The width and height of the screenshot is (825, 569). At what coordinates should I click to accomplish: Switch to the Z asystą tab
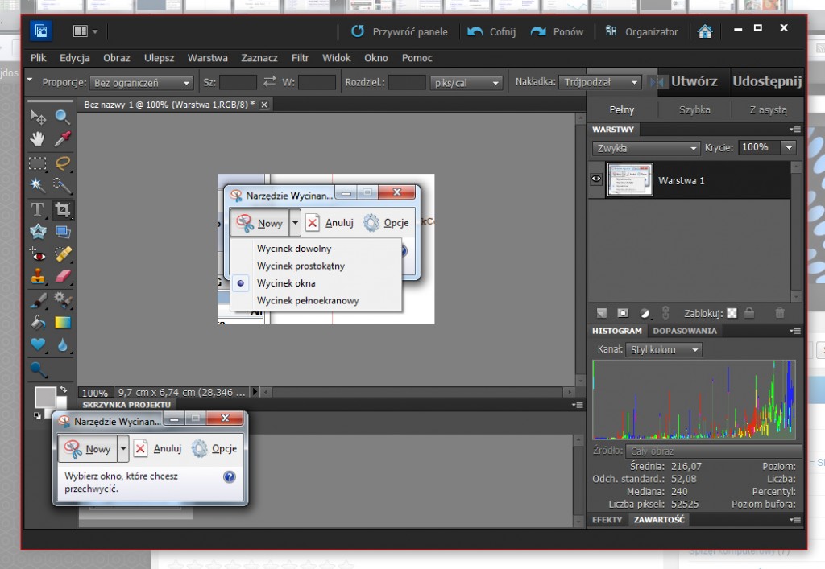(x=768, y=109)
